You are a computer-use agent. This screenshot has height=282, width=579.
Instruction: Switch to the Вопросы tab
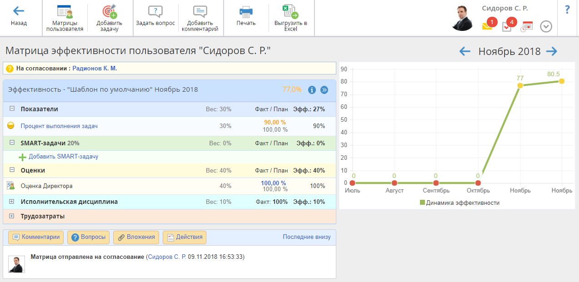coord(89,237)
